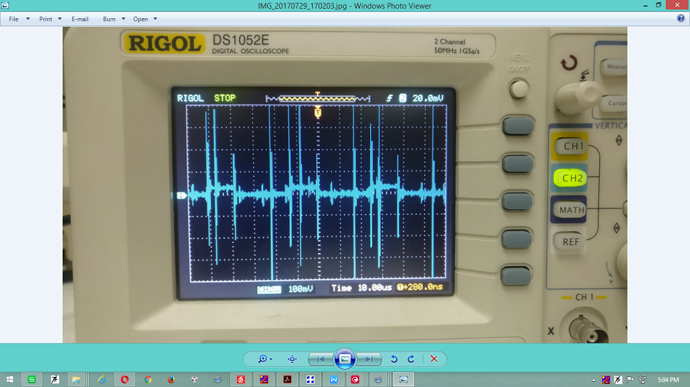Launch Opera browser from the taskbar
The height and width of the screenshot is (387, 690).
125,380
